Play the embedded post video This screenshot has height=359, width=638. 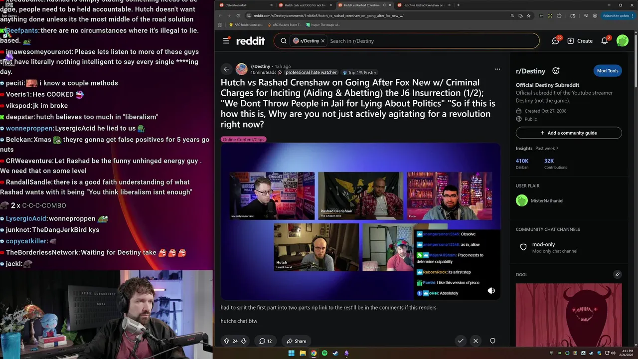[x=360, y=222]
